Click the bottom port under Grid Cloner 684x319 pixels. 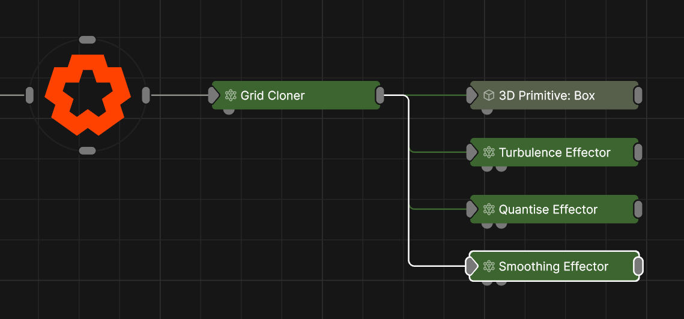229,111
